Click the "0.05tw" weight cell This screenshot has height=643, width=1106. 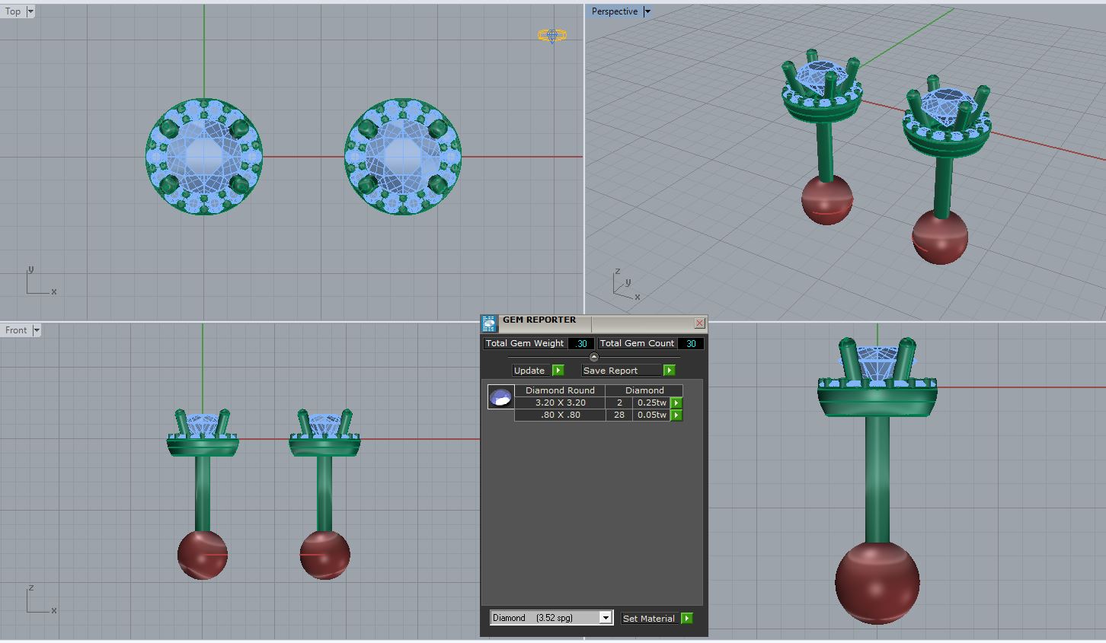652,415
